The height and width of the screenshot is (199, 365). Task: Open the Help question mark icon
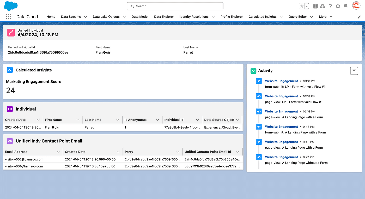click(x=330, y=6)
